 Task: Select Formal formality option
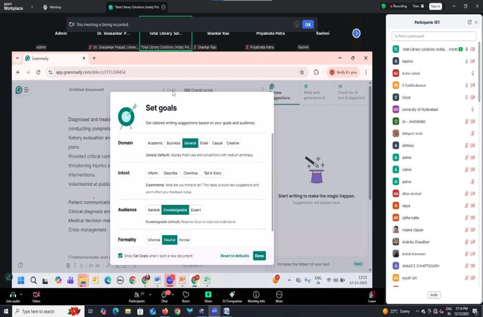[184, 240]
